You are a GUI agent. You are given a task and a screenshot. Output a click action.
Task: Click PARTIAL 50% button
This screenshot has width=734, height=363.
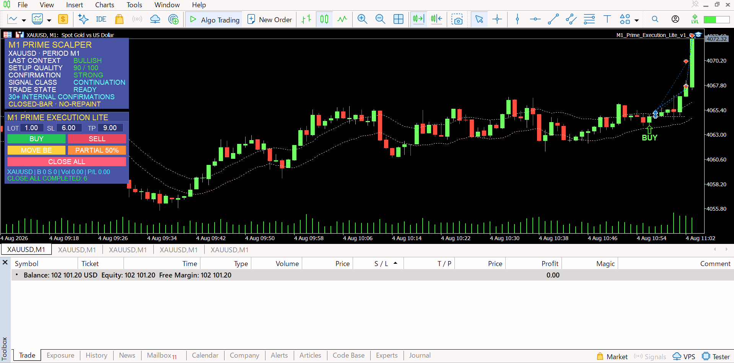point(97,150)
